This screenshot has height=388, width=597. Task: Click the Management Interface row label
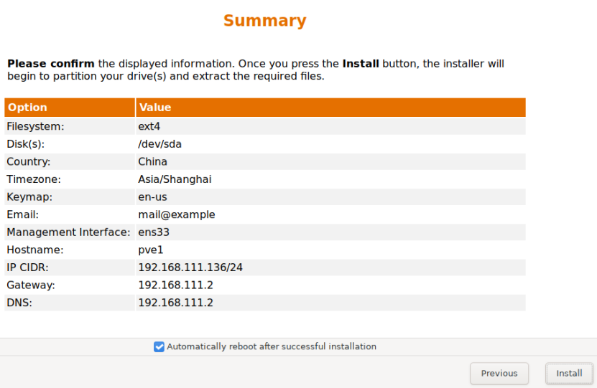[68, 232]
